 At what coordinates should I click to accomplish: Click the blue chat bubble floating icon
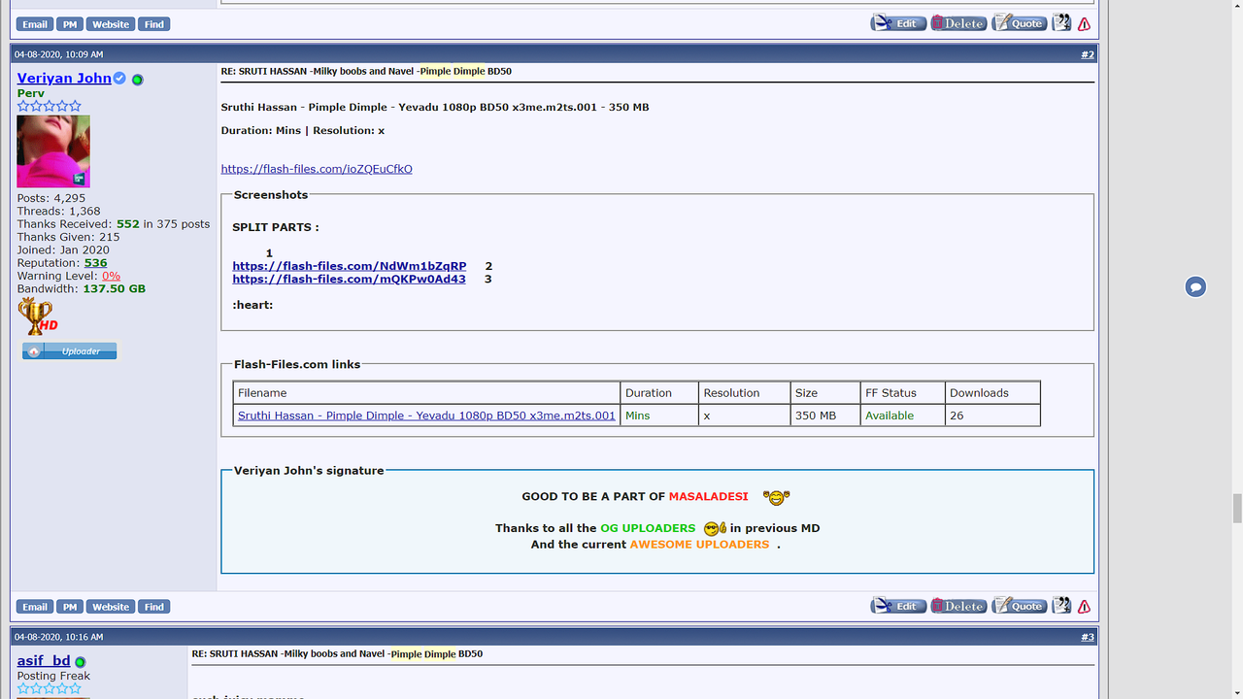(x=1195, y=287)
